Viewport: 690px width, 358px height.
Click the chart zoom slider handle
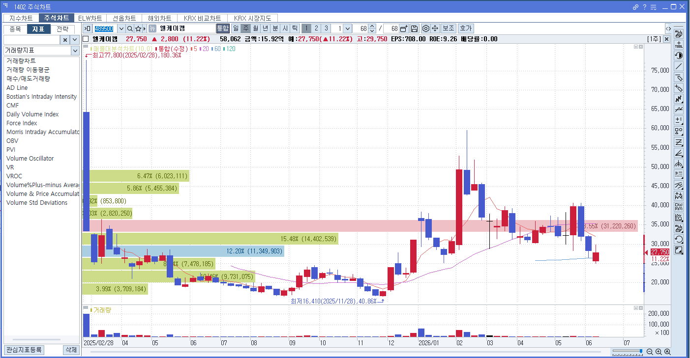click(x=641, y=352)
